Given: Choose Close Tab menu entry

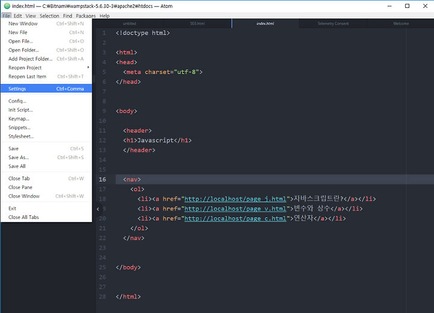Looking at the screenshot, I should pyautogui.click(x=46, y=179).
